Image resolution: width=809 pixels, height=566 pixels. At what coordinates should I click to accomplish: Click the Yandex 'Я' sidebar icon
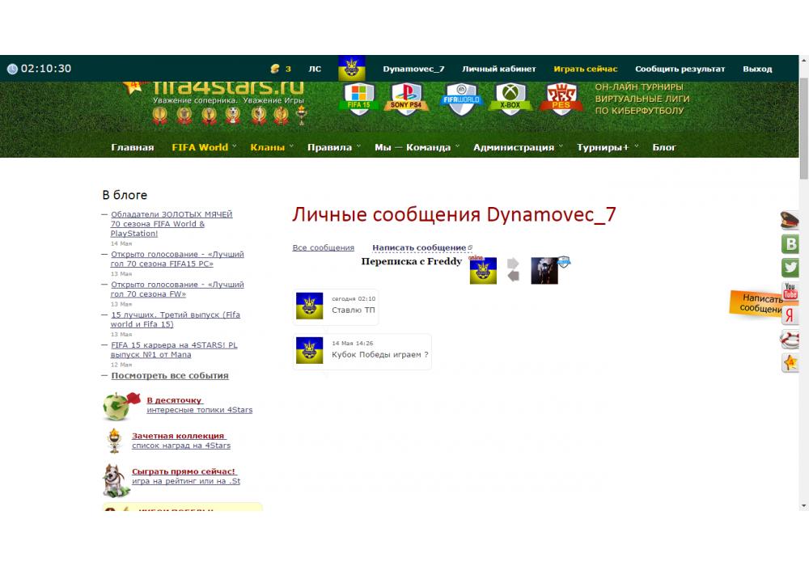(790, 316)
